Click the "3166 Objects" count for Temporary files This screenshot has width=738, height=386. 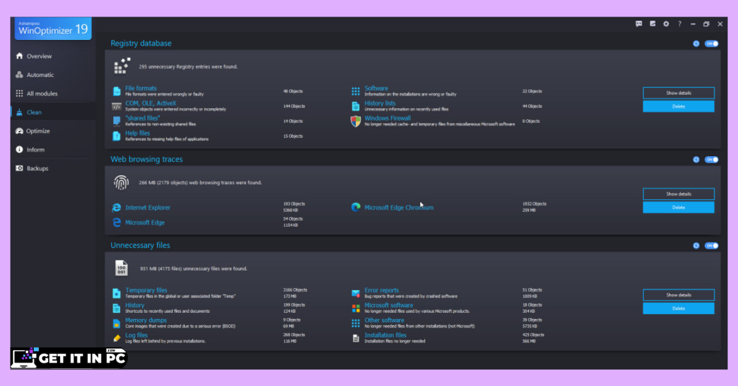[294, 290]
